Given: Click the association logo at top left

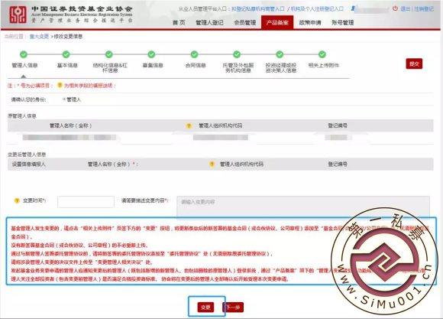Looking at the screenshot, I should point(18,15).
